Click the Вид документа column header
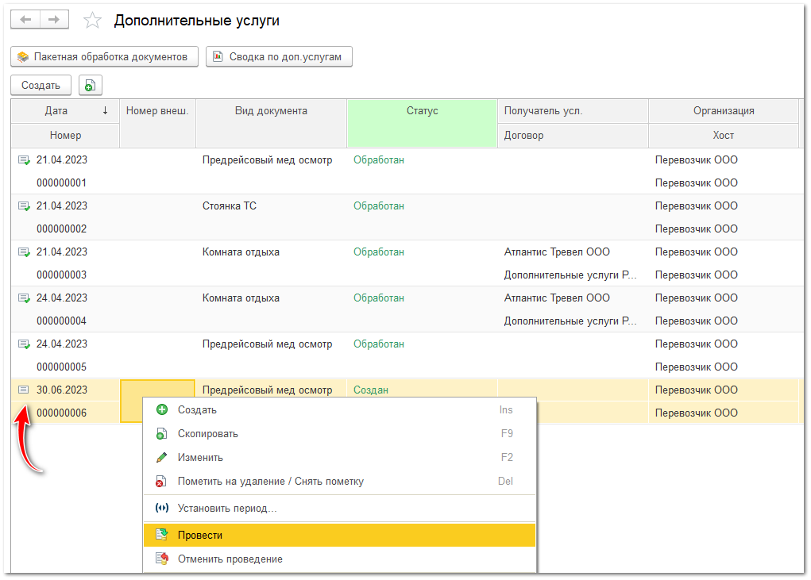This screenshot has width=811, height=580. pyautogui.click(x=271, y=111)
